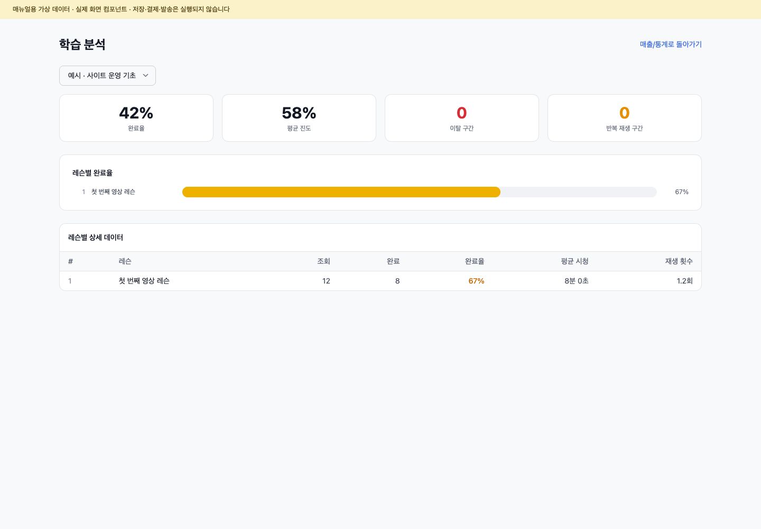Click the 재생 횟수 column header
The width and height of the screenshot is (761, 529).
click(x=679, y=261)
